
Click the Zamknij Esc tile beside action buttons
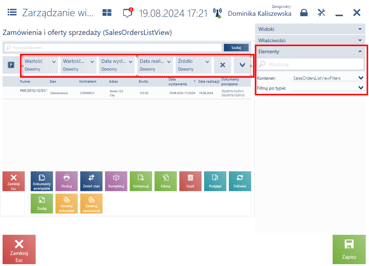[x=14, y=181]
